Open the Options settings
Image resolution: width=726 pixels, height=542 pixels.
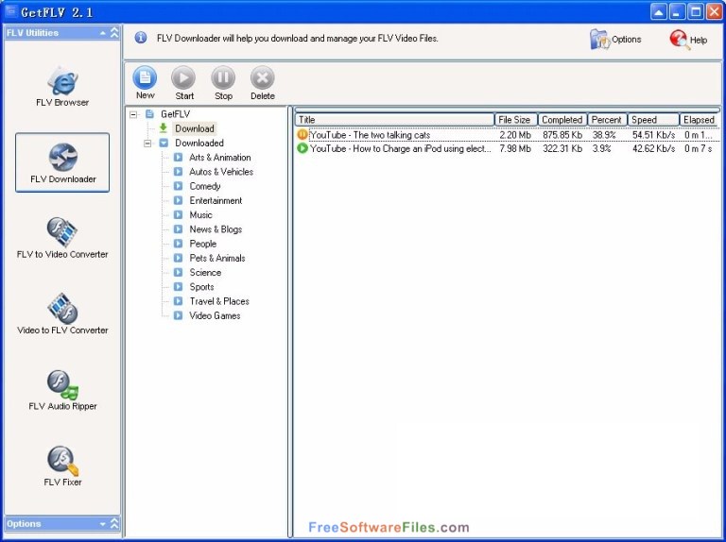tap(615, 40)
